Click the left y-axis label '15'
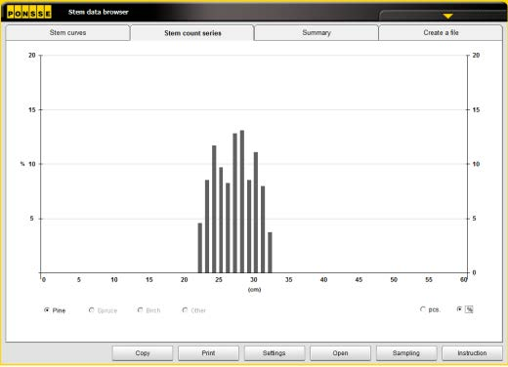The width and height of the screenshot is (508, 367). [32, 110]
